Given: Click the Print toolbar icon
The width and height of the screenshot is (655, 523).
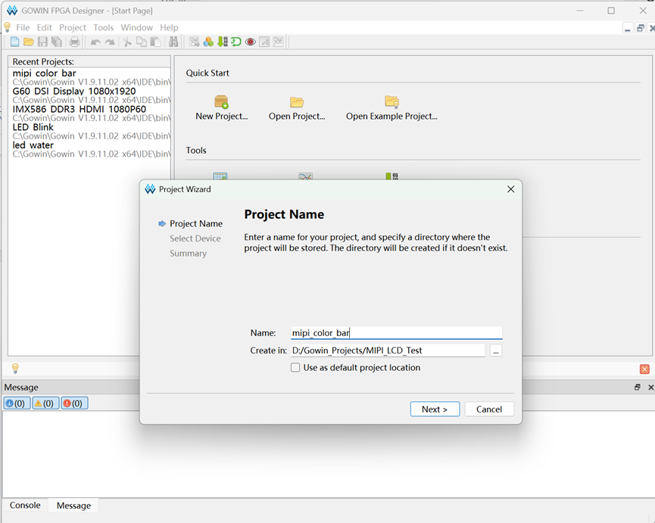Looking at the screenshot, I should [x=74, y=42].
